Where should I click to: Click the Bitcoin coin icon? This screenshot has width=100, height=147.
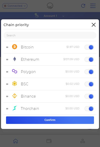pyautogui.click(x=15, y=47)
